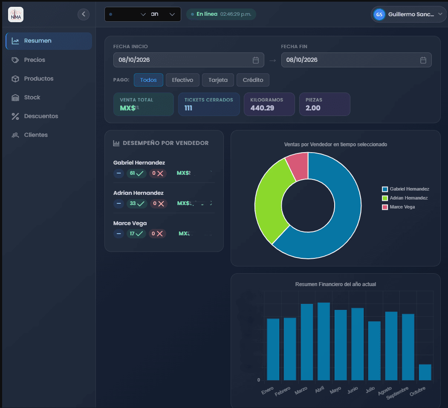448x408 pixels.
Task: Toggle Adrian Hernandez green legend swatch
Action: pos(385,198)
